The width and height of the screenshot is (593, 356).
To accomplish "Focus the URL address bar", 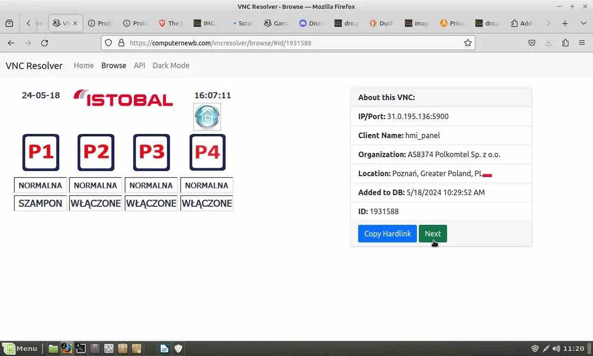I will tap(287, 43).
